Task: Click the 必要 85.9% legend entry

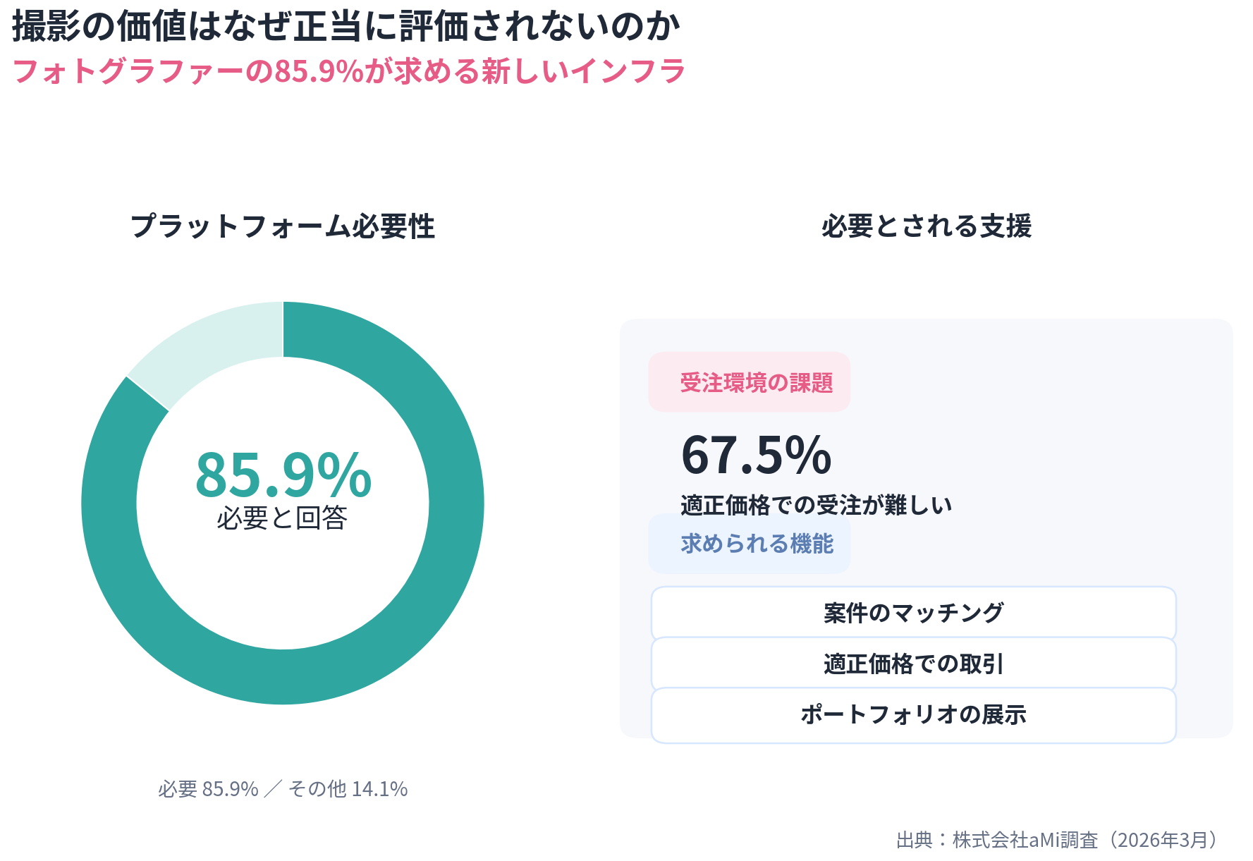Action: click(208, 788)
